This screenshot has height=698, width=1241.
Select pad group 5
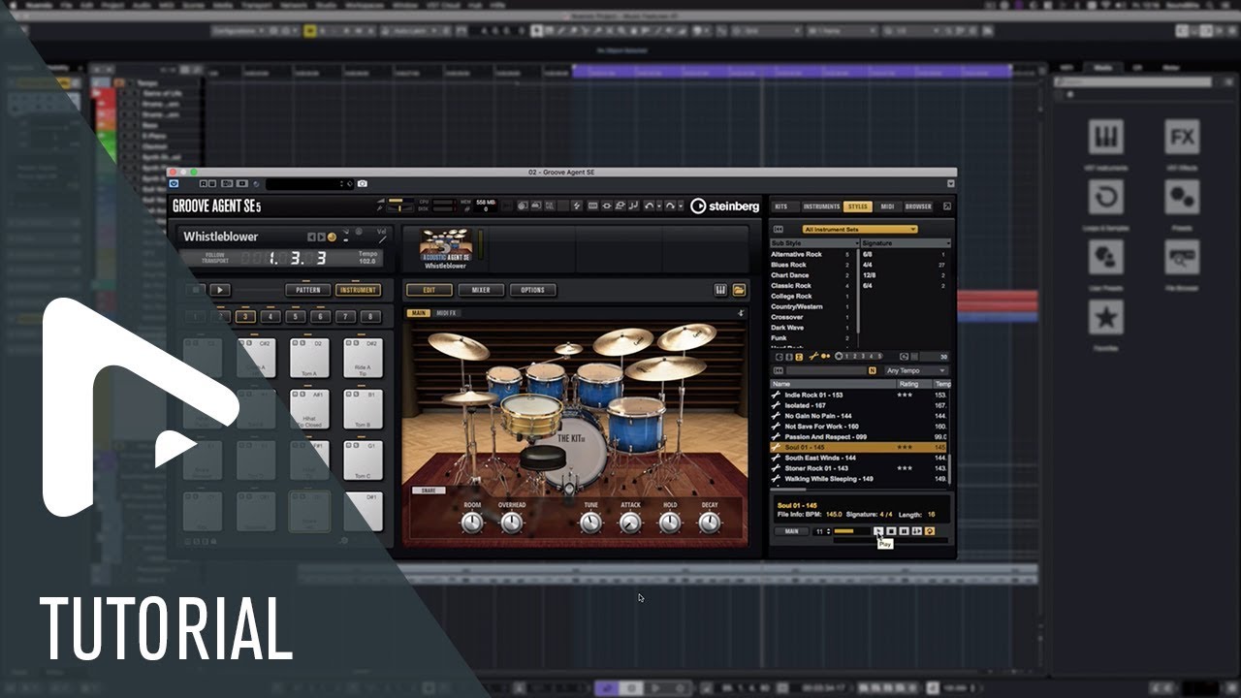tap(296, 317)
